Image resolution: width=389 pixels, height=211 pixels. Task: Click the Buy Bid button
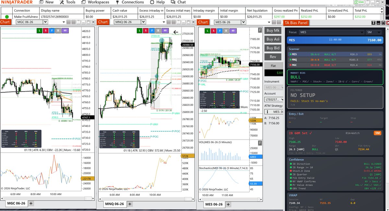tap(273, 48)
